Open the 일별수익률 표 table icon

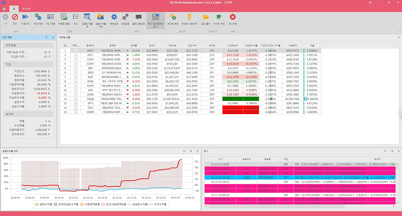click(x=87, y=17)
